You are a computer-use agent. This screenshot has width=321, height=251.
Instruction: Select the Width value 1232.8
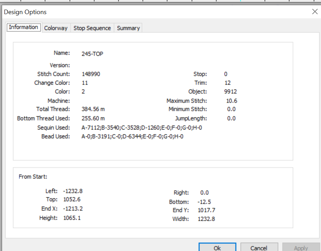point(206,219)
